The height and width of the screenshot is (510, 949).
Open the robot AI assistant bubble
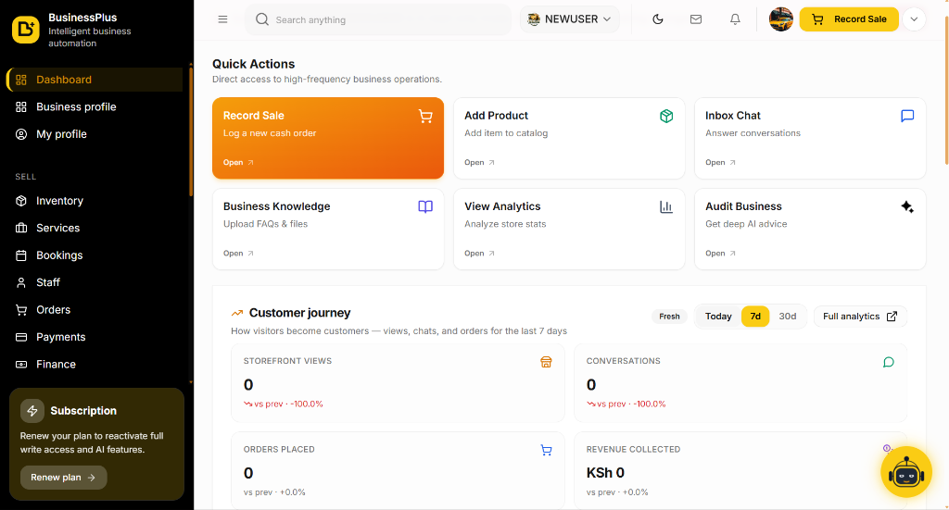click(x=906, y=472)
